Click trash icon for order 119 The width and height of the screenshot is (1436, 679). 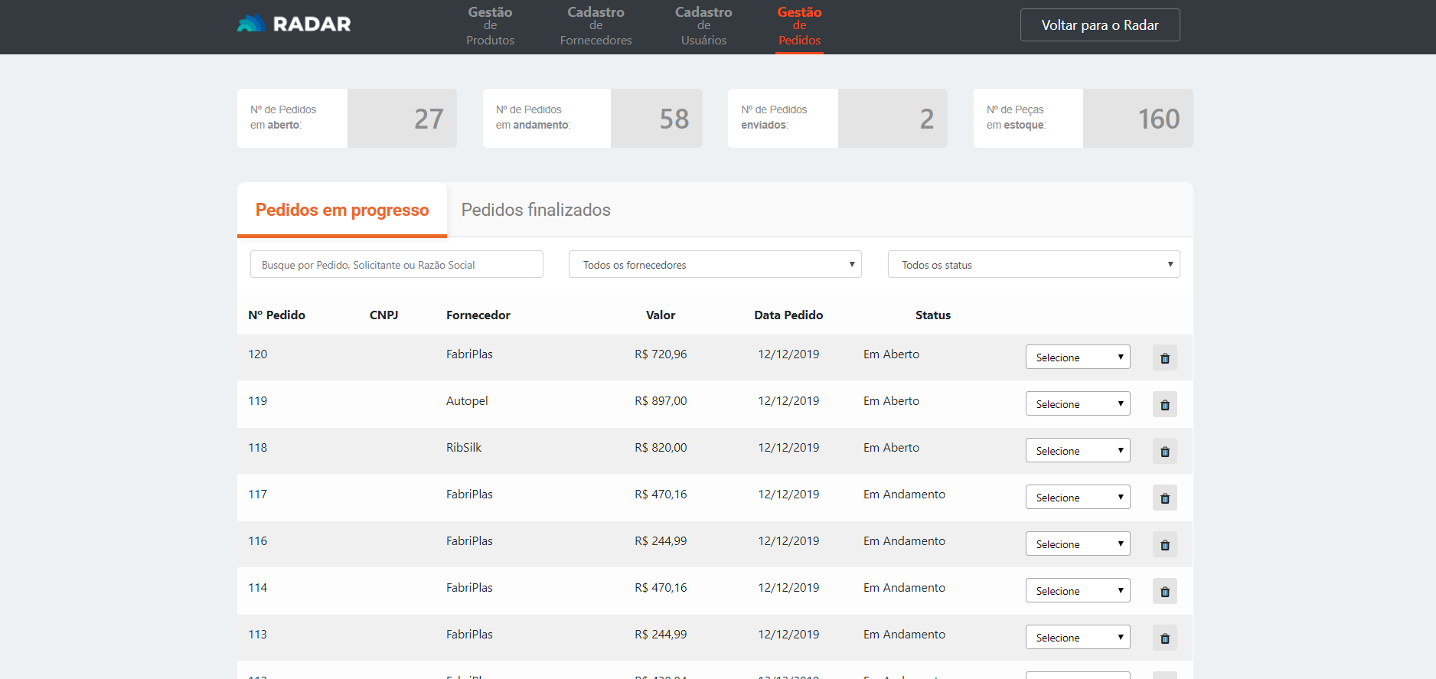[x=1164, y=404]
